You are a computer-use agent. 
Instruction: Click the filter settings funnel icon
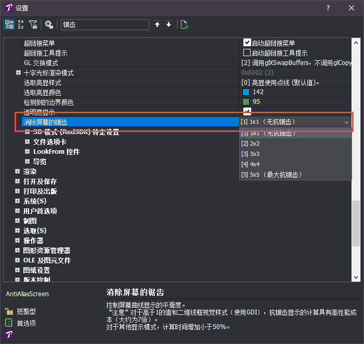tap(33, 24)
